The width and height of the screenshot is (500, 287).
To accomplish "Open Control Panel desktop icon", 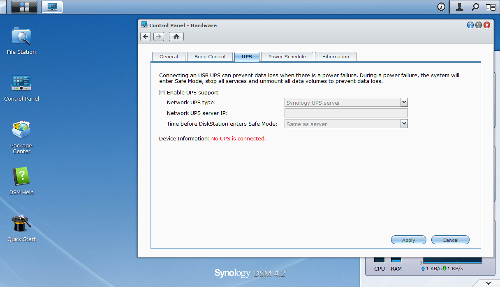I will pyautogui.click(x=21, y=88).
